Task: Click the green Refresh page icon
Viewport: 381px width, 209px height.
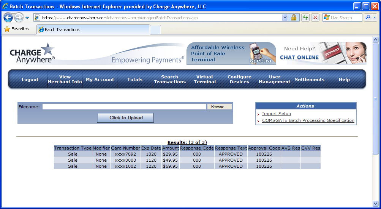Action: point(305,18)
